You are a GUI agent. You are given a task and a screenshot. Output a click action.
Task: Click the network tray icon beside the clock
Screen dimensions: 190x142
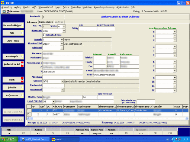click(x=179, y=139)
